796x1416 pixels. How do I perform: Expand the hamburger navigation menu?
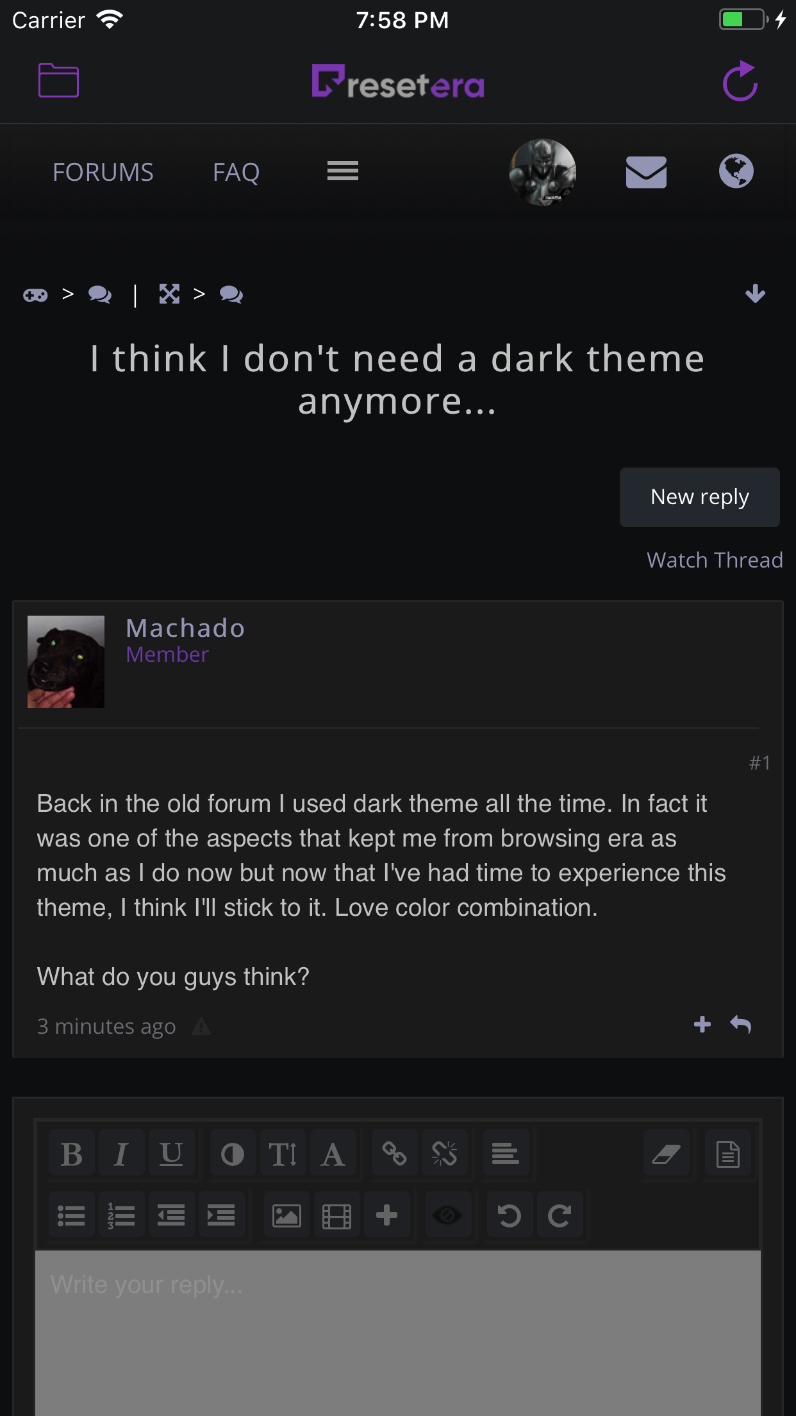pyautogui.click(x=343, y=171)
